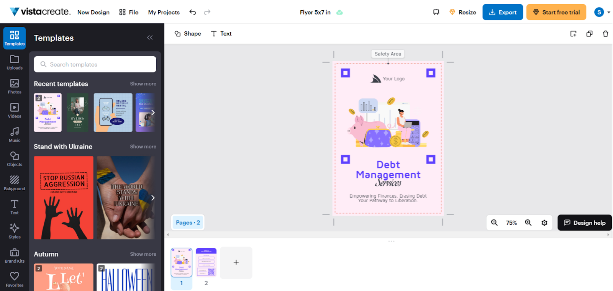Duplicate the page using copy icon
Screen dimensions: 613x291
(589, 34)
